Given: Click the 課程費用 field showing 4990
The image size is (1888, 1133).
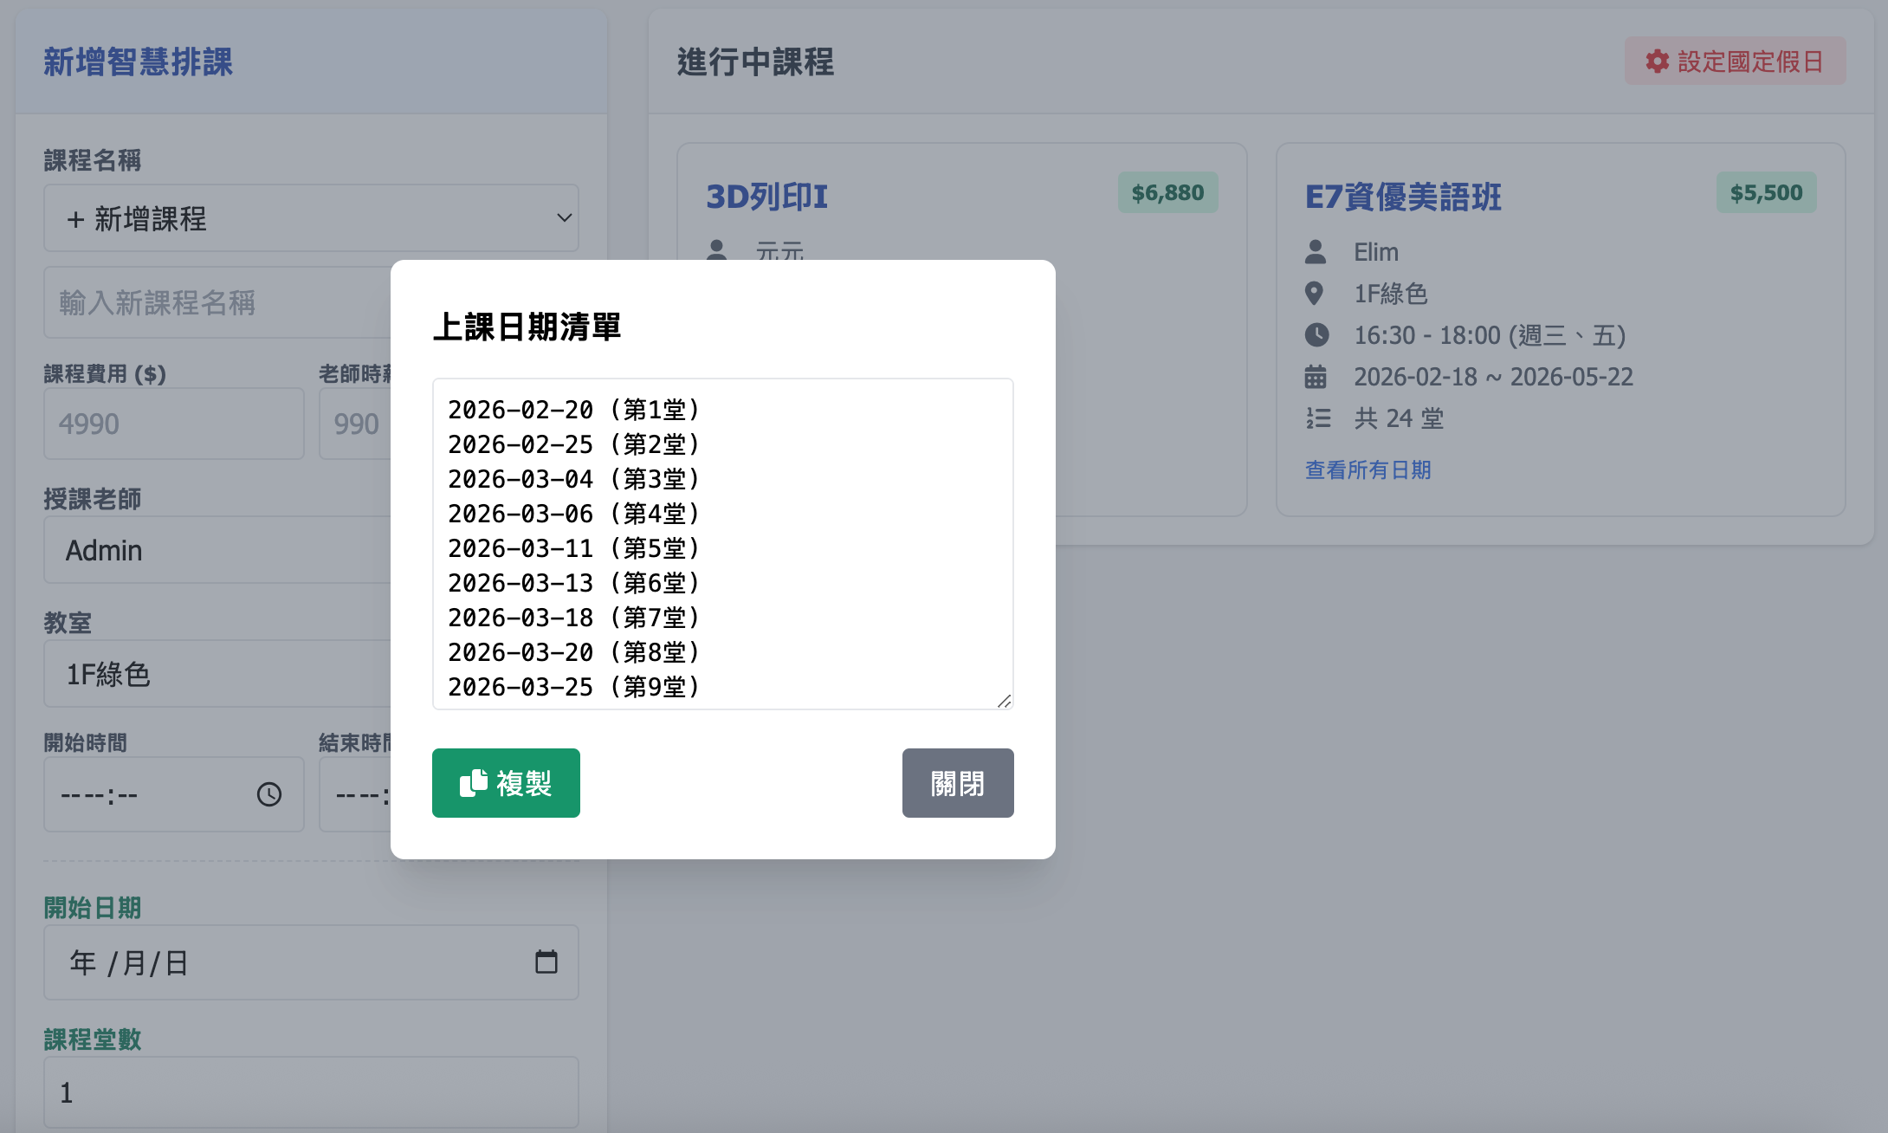Looking at the screenshot, I should coord(174,424).
